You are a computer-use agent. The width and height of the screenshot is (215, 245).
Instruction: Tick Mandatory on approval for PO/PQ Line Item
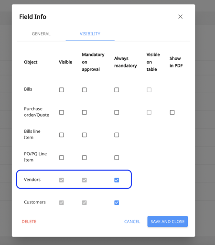(x=85, y=158)
